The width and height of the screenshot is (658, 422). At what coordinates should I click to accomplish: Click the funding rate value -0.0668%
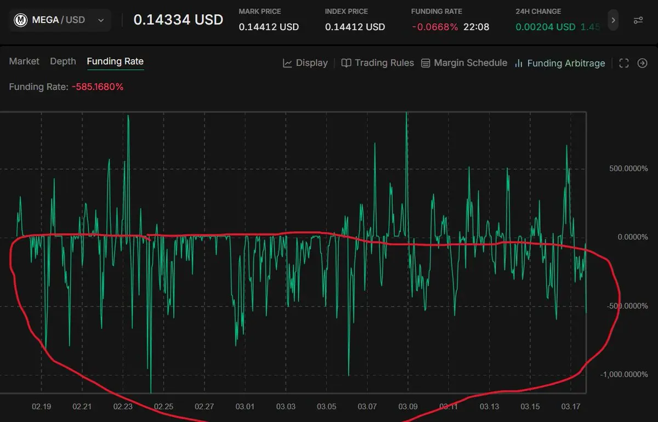[x=434, y=27]
